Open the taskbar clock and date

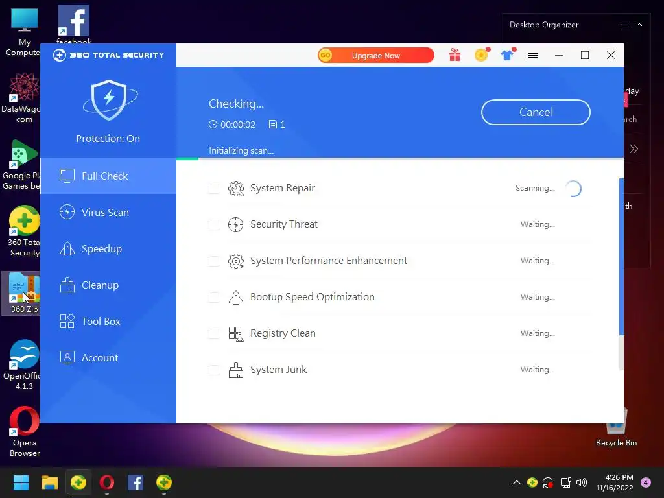[x=615, y=482]
